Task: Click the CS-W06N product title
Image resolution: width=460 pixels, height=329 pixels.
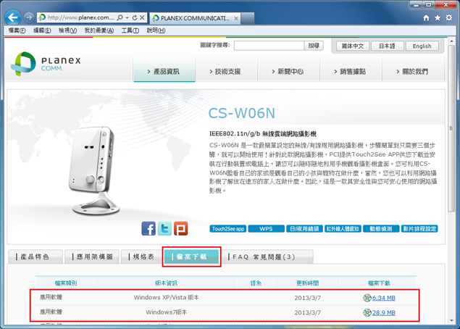Action: coord(242,113)
